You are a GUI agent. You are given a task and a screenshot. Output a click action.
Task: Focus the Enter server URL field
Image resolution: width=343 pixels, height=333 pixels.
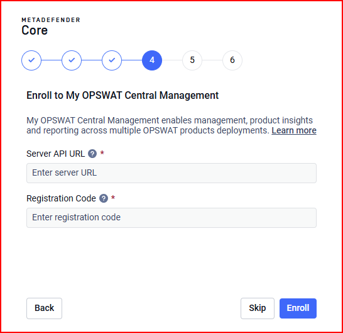pyautogui.click(x=171, y=173)
